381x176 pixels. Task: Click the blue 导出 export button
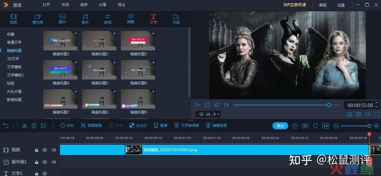point(280,126)
